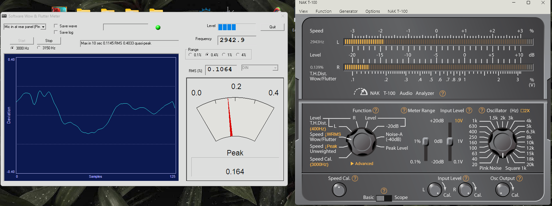
Task: Open help icon beside lower Input Level label
Action: 466,178
